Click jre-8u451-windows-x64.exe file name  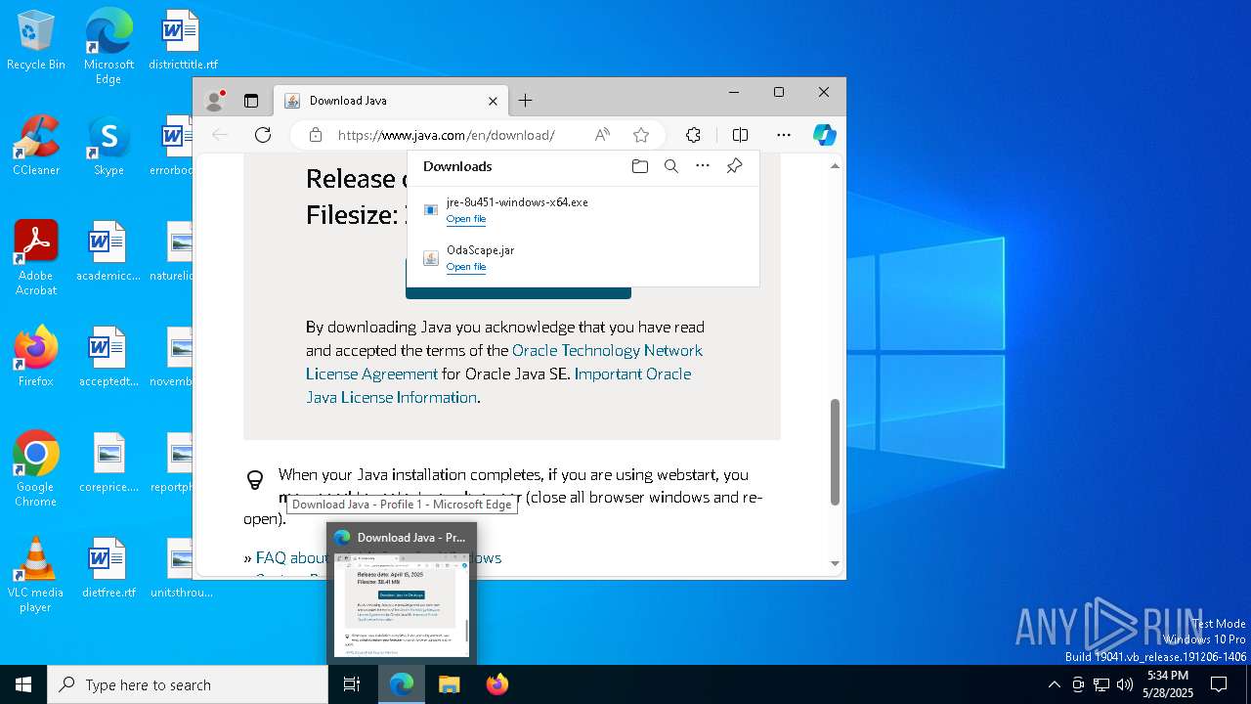[x=517, y=202]
